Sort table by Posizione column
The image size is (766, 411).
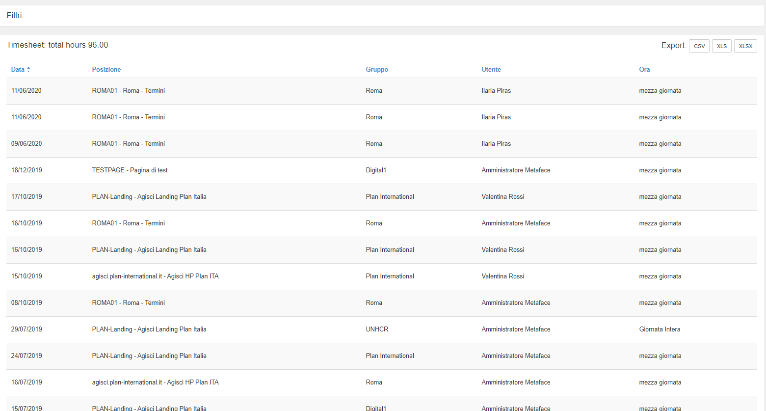click(106, 70)
